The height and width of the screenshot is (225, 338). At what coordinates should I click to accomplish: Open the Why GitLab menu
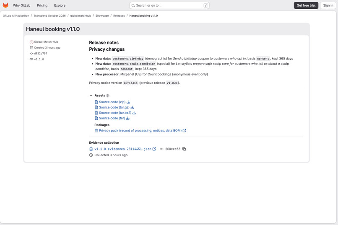(21, 5)
